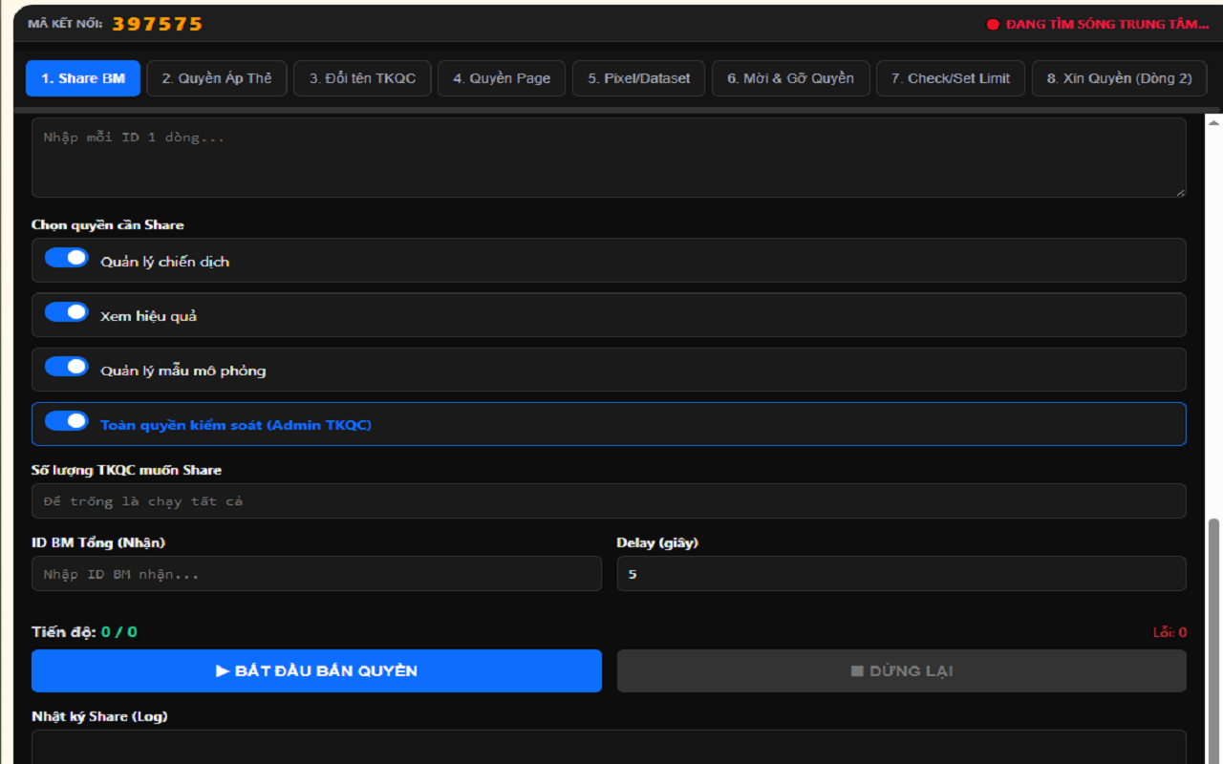The image size is (1223, 764).
Task: Click the "ID BM Tổng (Nhận)" input
Action: 316,574
